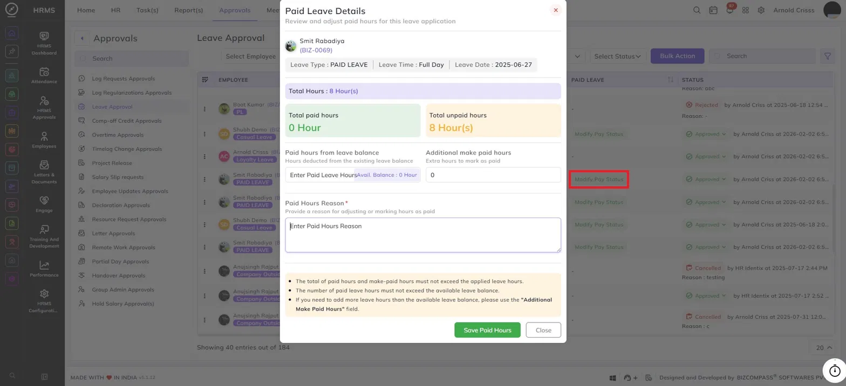846x386 pixels.
Task: Open the row menu dots for Arnold Crisss
Action: click(205, 156)
